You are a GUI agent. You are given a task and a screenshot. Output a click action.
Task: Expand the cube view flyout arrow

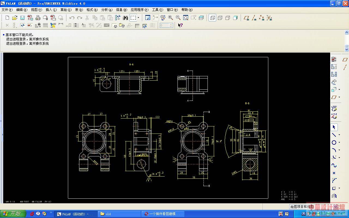[x=339, y=89]
